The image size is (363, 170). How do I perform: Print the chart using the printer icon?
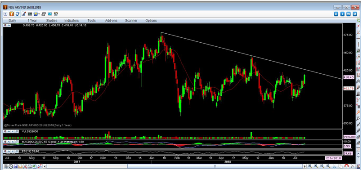[30, 166]
